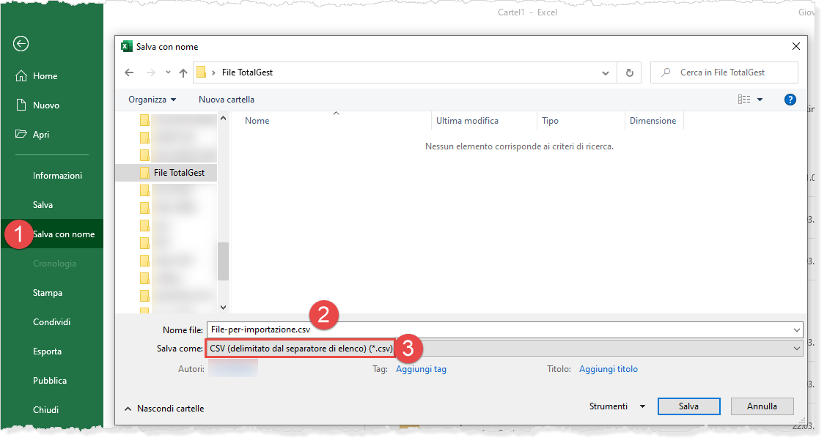Click the back arrow circle in Excel backstage
Screen dimensions: 827x443
[21, 44]
